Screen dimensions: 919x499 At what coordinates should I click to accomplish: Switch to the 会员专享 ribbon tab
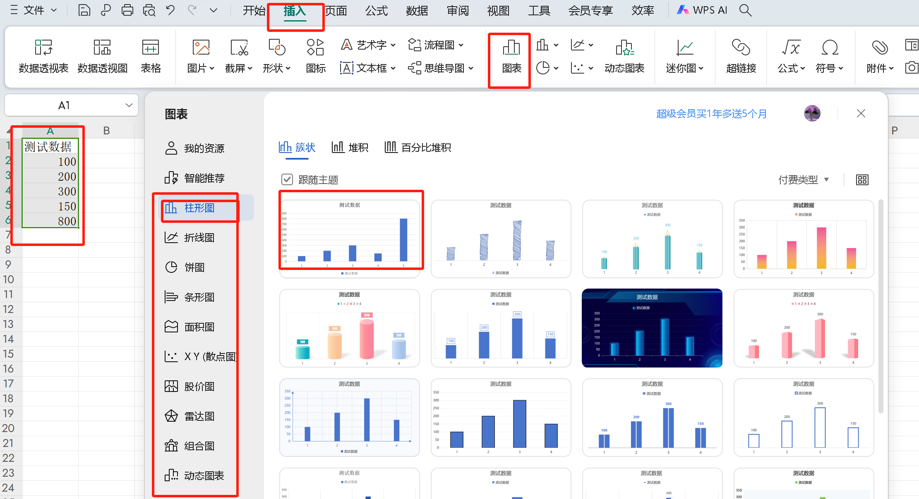tap(590, 10)
